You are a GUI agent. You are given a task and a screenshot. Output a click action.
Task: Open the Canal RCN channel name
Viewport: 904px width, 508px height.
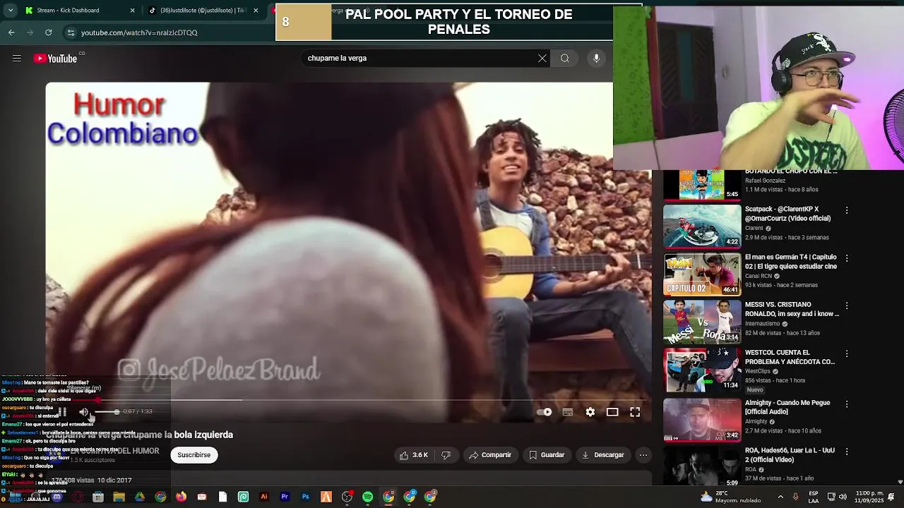[x=759, y=276]
